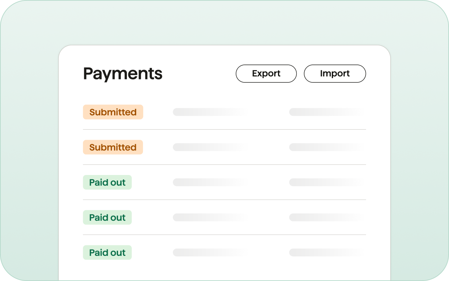The image size is (449, 281).
Task: Click the Import button
Action: click(x=335, y=73)
